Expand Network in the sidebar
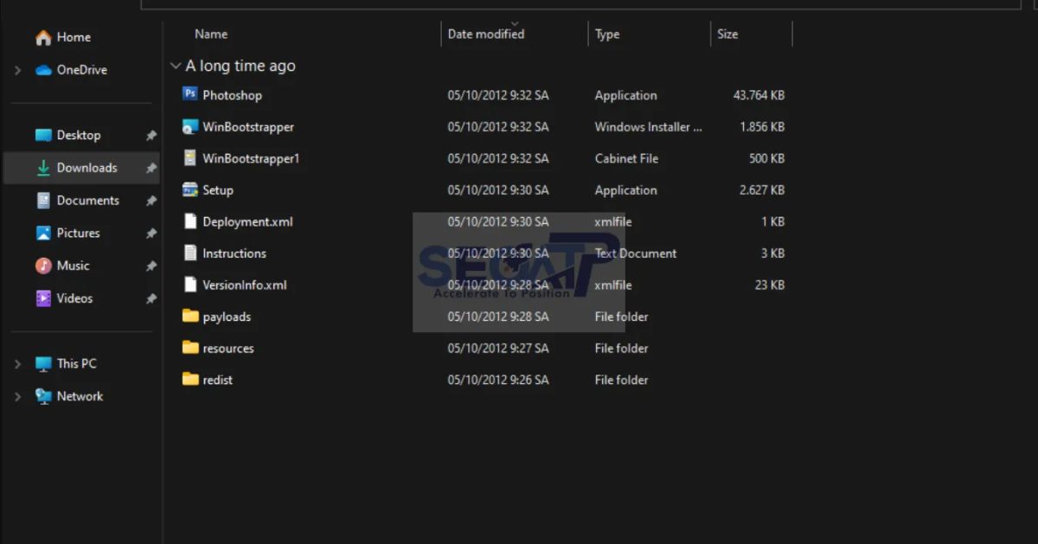Viewport: 1038px width, 544px height. 17,396
